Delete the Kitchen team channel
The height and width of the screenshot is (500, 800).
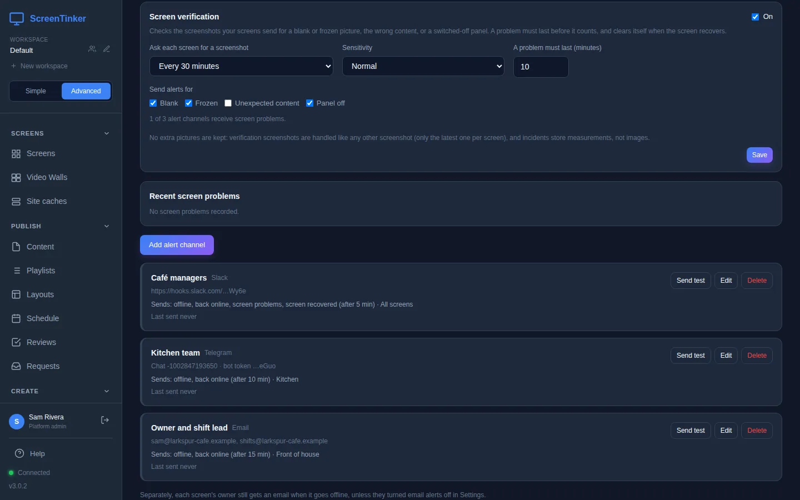click(757, 356)
